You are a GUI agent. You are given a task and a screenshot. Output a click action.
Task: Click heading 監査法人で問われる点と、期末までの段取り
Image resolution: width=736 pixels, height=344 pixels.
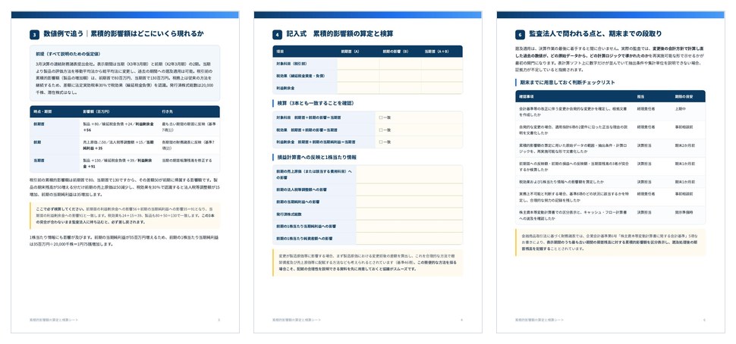pos(595,34)
